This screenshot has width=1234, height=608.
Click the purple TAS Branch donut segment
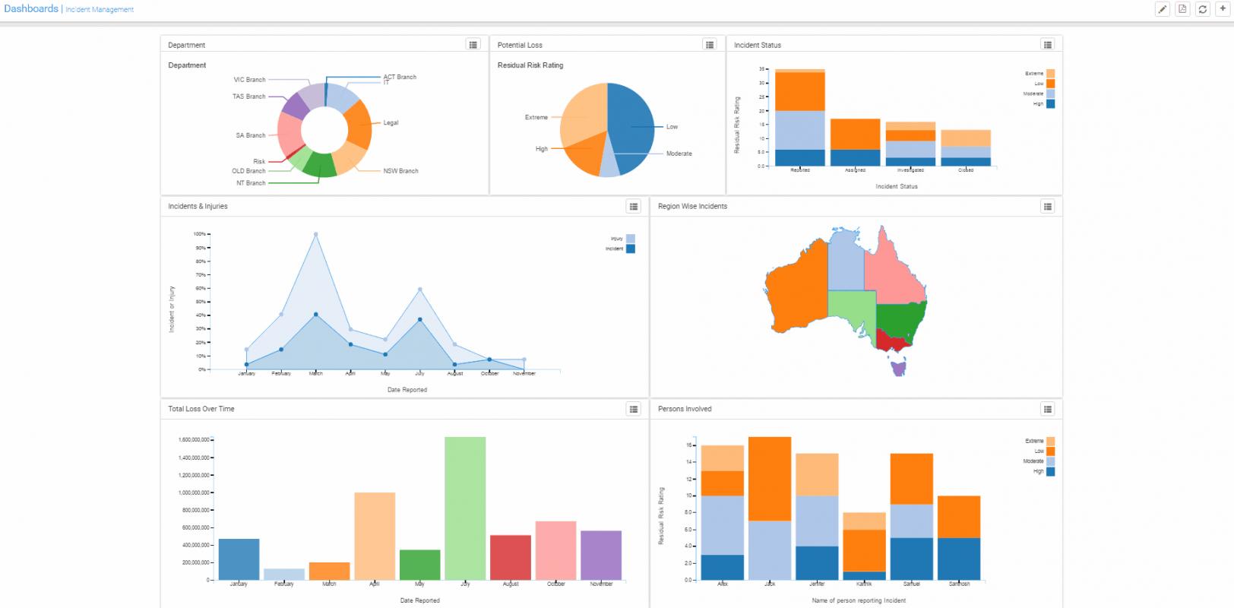click(296, 106)
